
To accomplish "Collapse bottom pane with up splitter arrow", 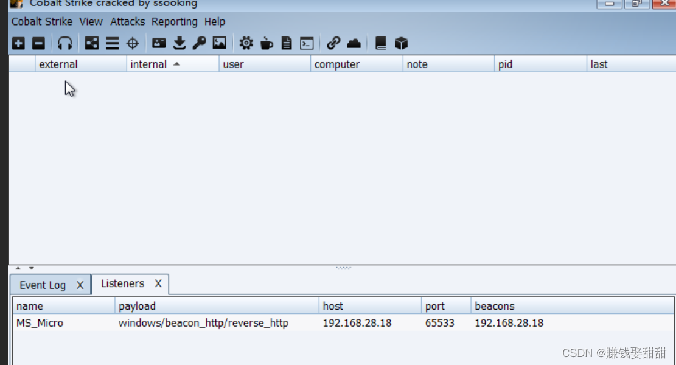I will click(18, 268).
